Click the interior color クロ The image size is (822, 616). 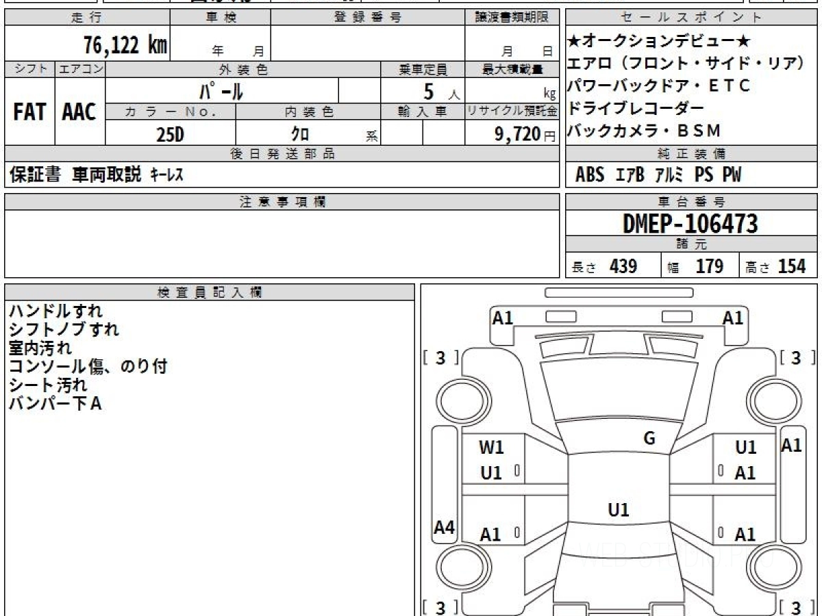(300, 134)
